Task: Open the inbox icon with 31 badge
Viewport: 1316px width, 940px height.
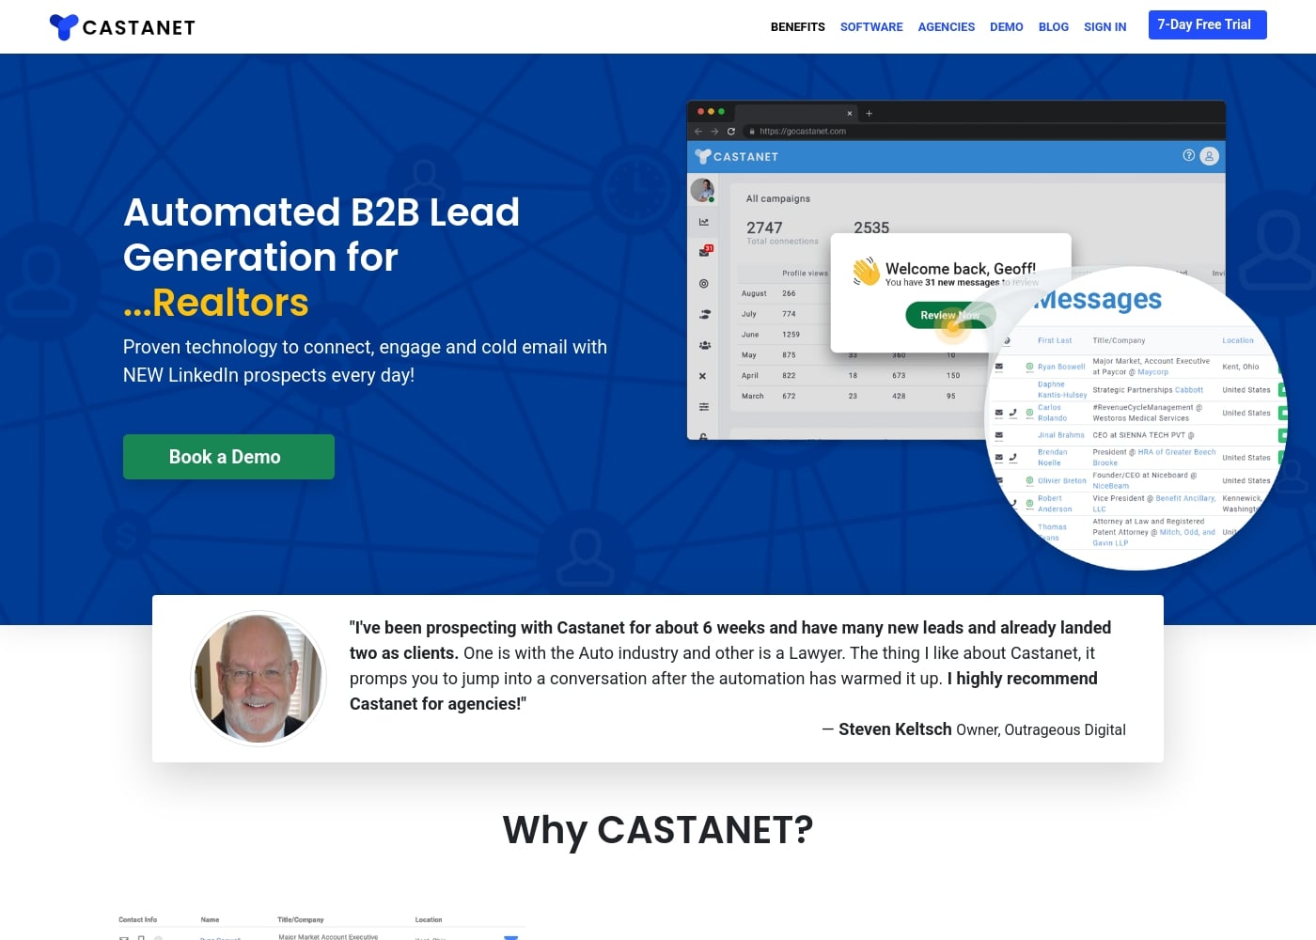Action: click(705, 252)
